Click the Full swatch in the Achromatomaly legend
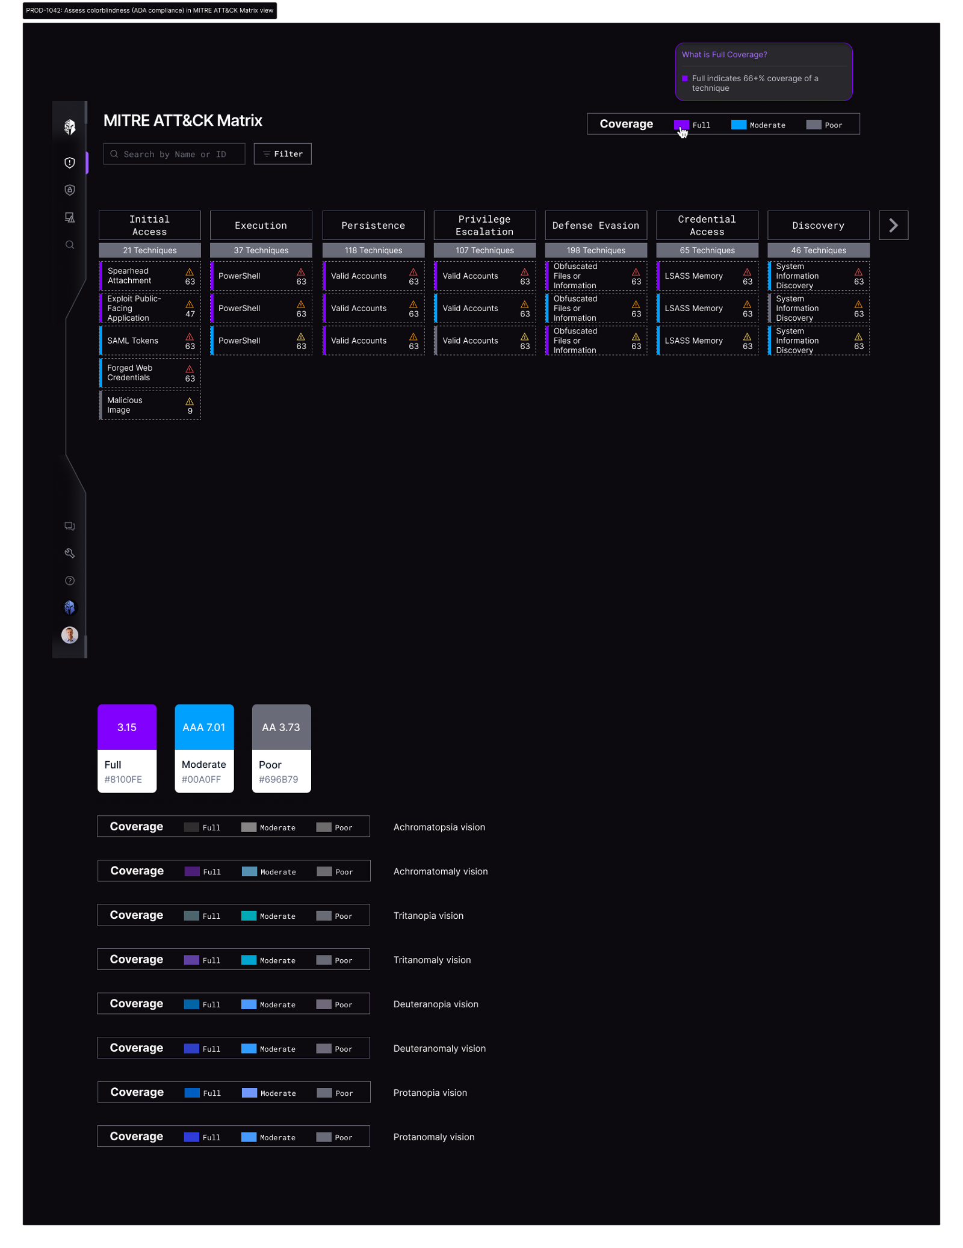The height and width of the screenshot is (1248, 963). [192, 871]
